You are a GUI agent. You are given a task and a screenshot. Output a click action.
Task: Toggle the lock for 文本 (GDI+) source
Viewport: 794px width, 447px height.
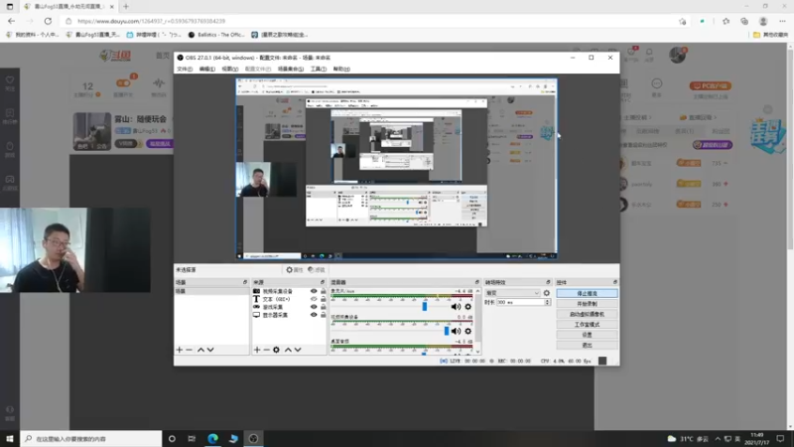coord(324,299)
